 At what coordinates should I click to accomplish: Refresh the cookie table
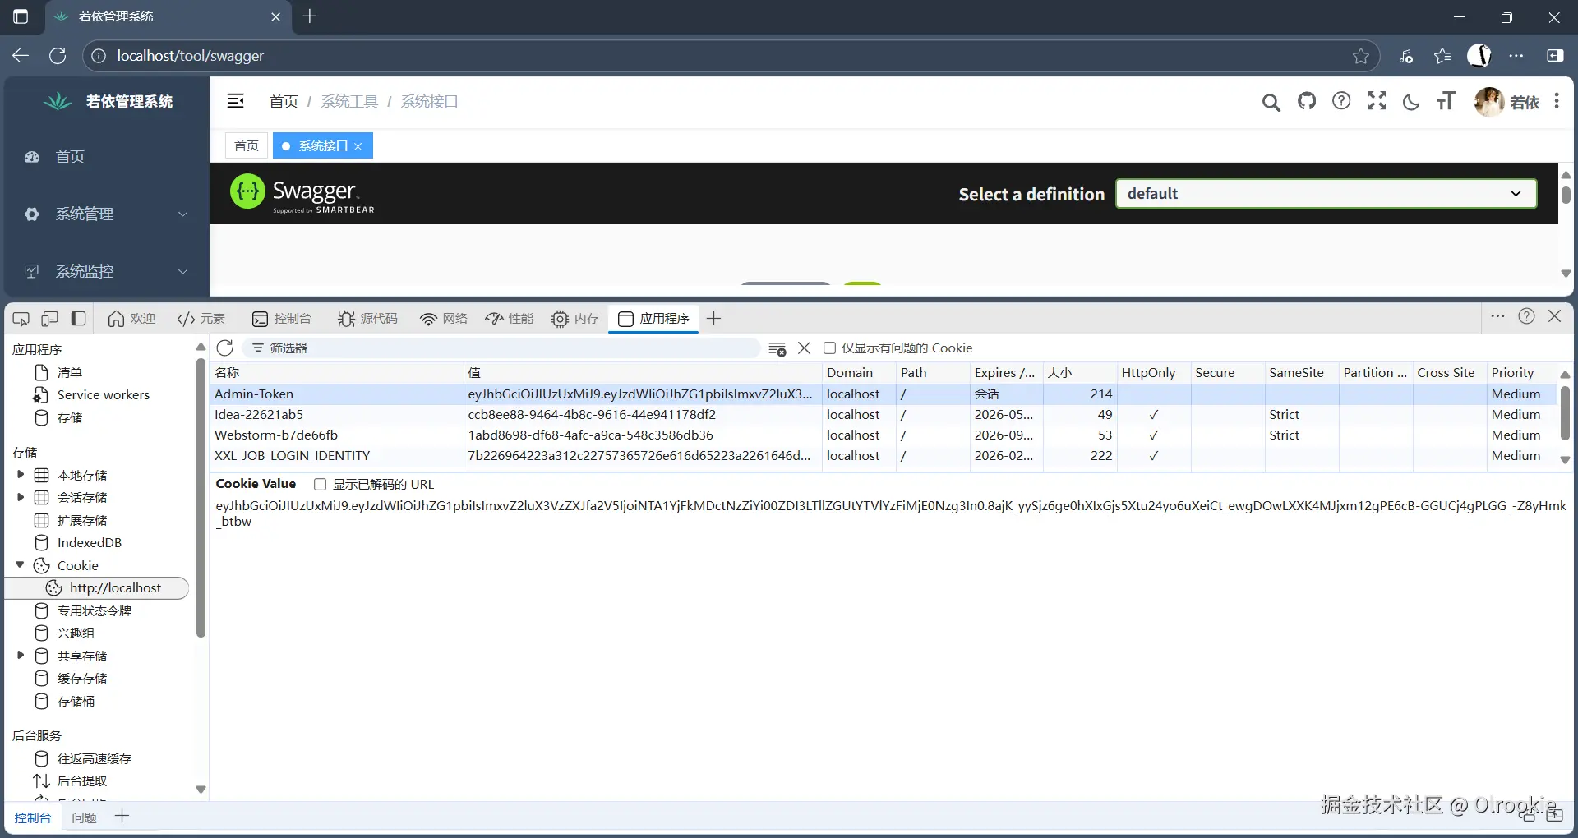pos(225,348)
